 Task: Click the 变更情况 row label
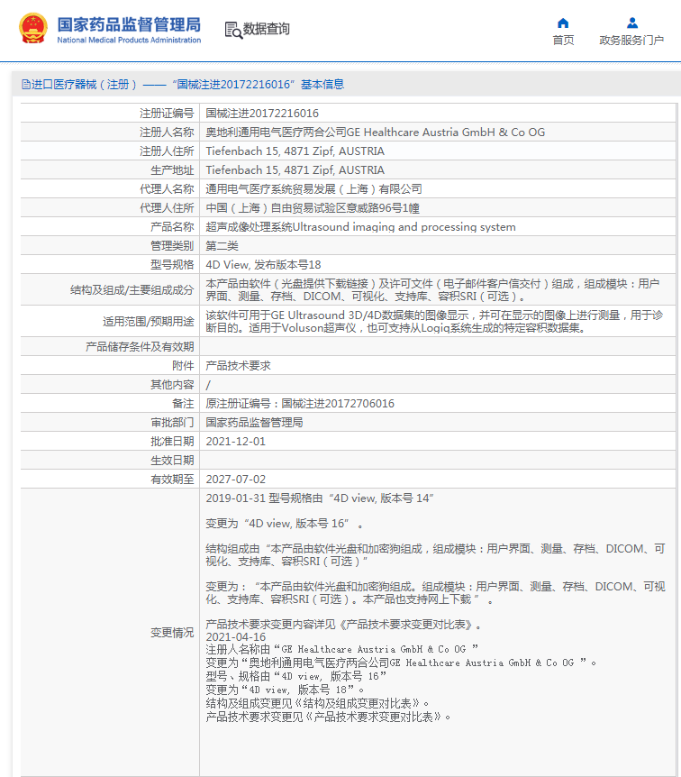(x=172, y=633)
